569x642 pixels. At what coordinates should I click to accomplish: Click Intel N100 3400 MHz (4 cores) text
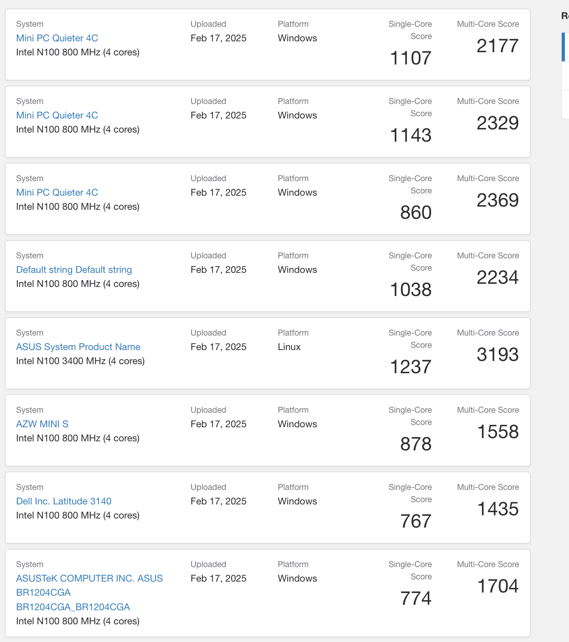click(80, 361)
